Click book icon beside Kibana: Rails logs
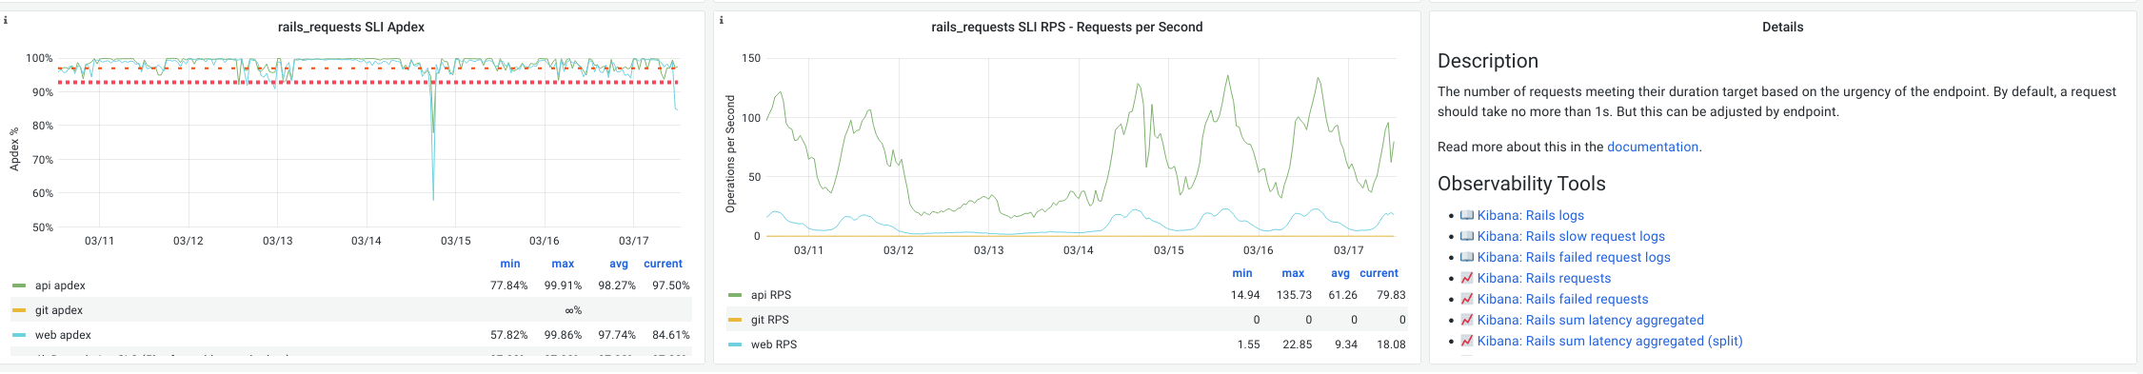This screenshot has height=374, width=2143. pos(1467,215)
